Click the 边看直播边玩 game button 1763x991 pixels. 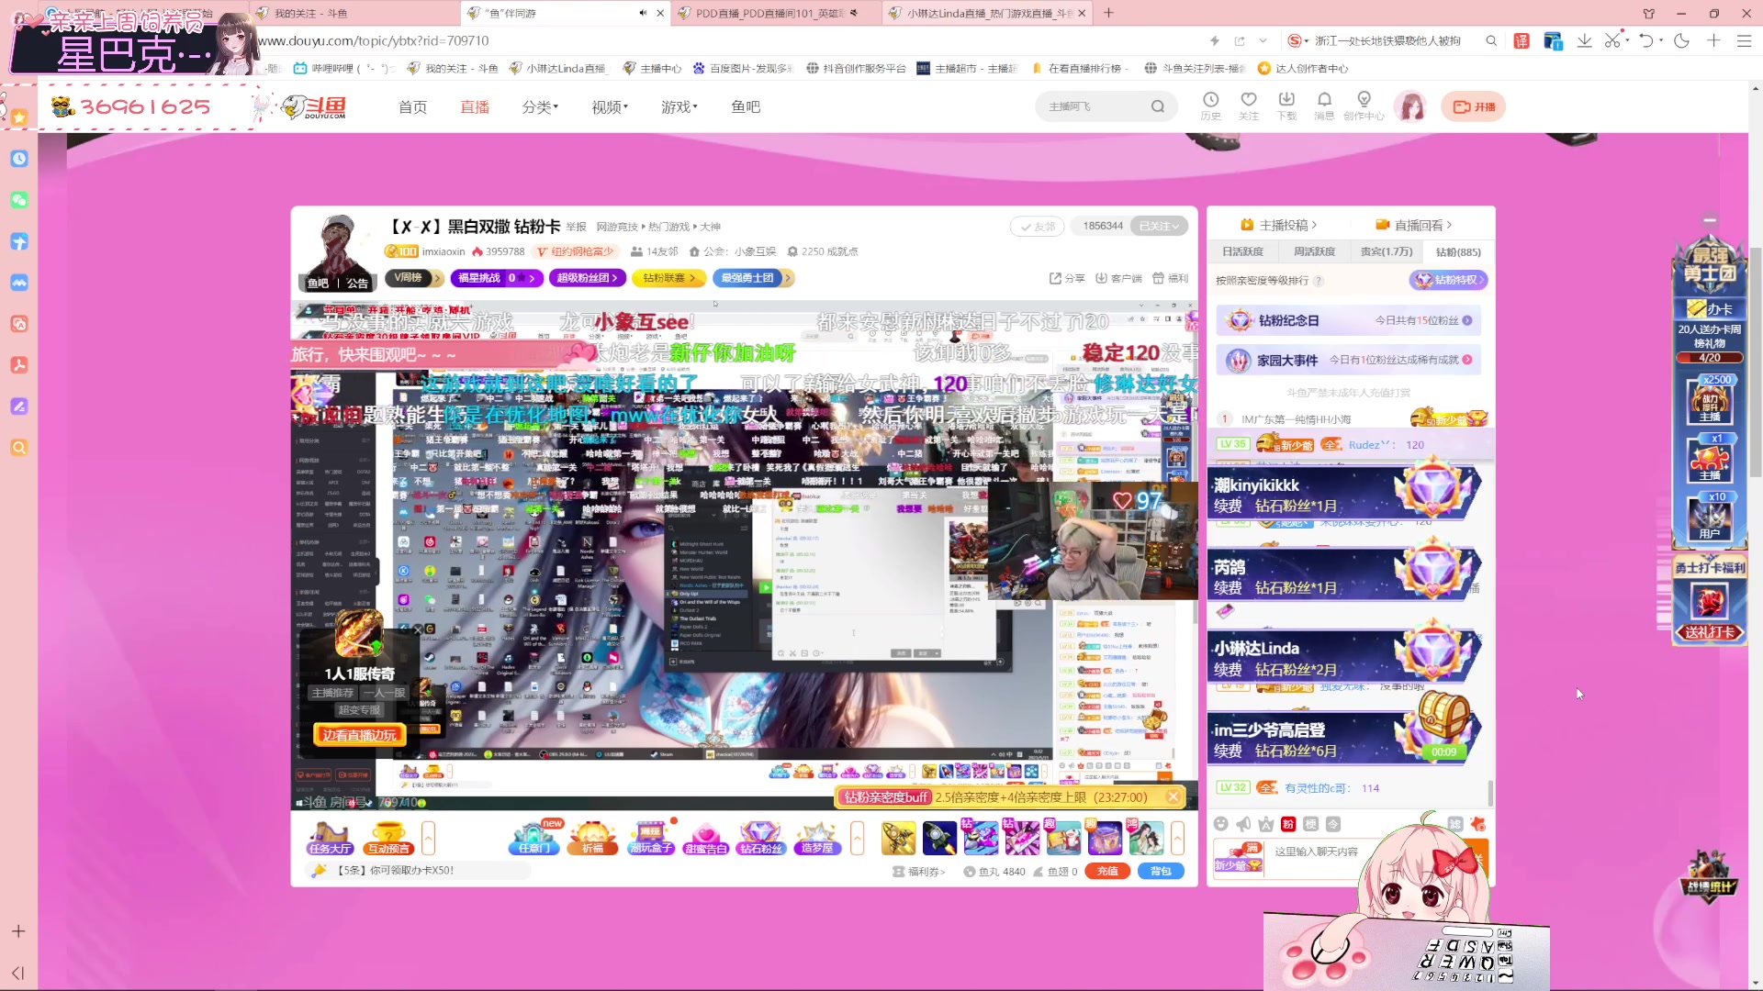pyautogui.click(x=359, y=735)
